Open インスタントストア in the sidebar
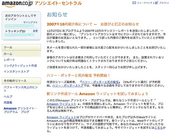The height and width of the screenshot is (137, 169). [17, 72]
